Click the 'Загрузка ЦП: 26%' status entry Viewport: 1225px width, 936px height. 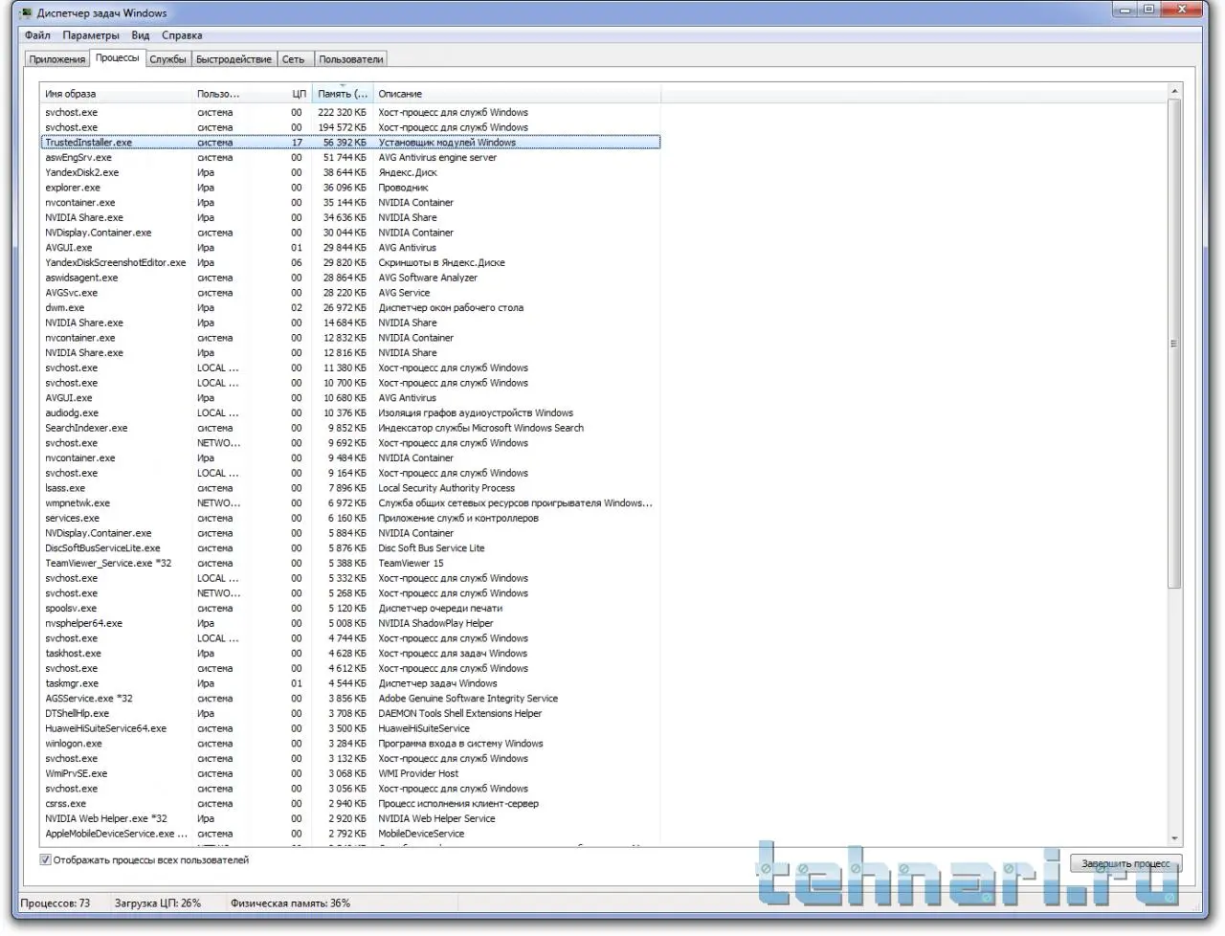tap(158, 903)
